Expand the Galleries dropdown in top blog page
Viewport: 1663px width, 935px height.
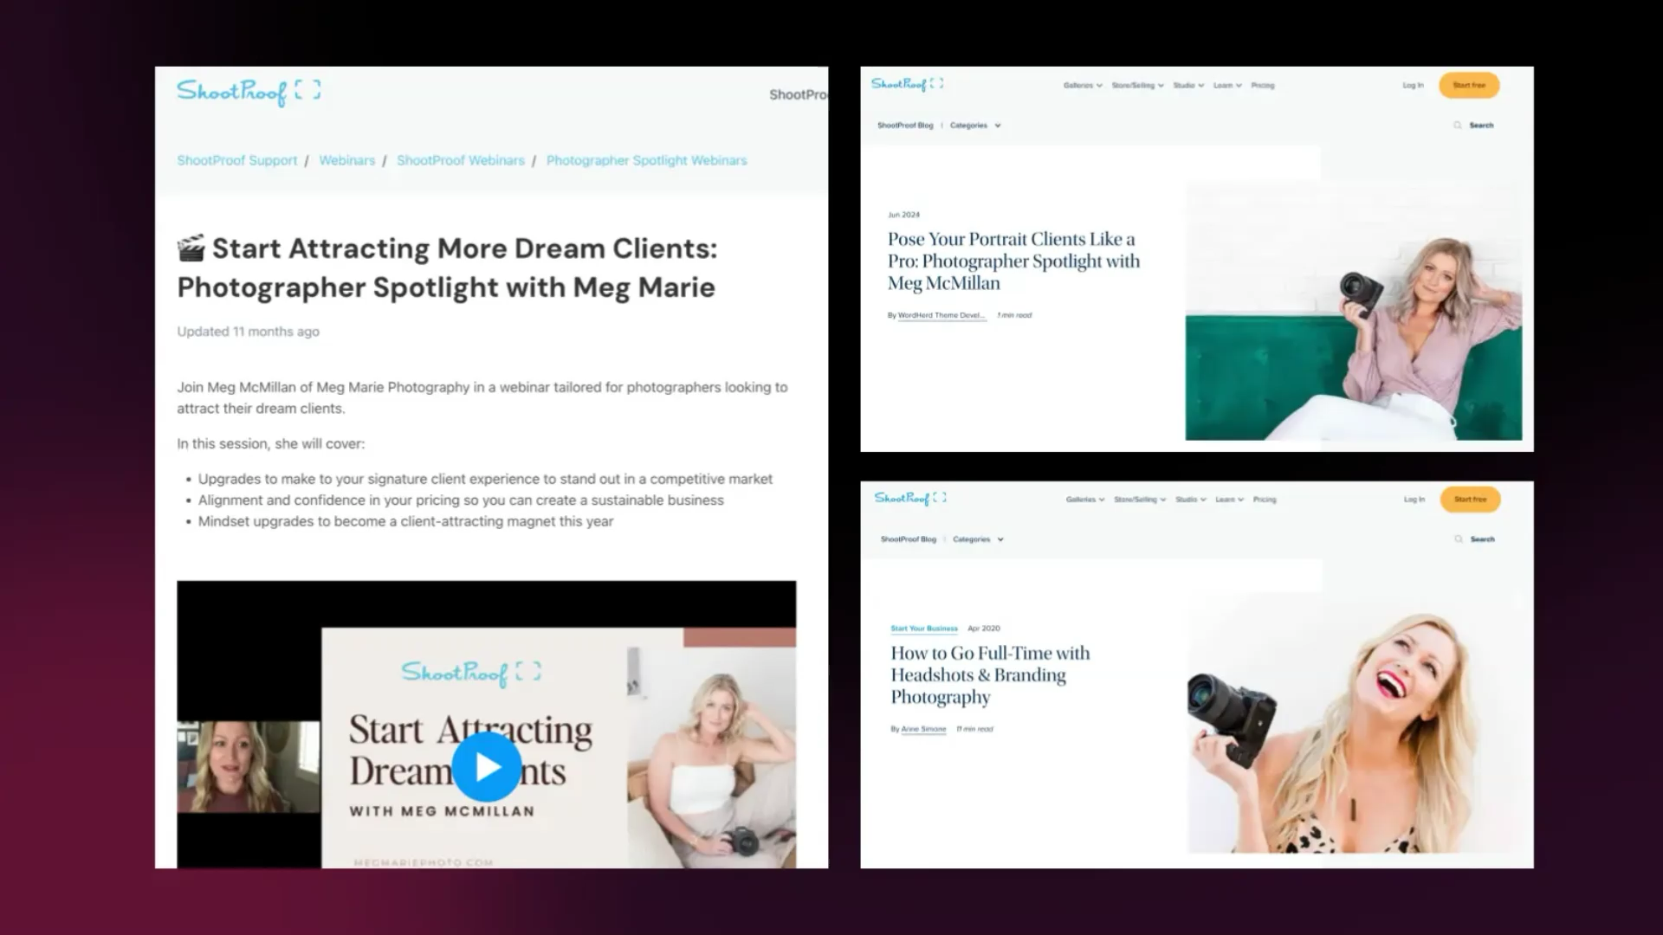[1083, 86]
